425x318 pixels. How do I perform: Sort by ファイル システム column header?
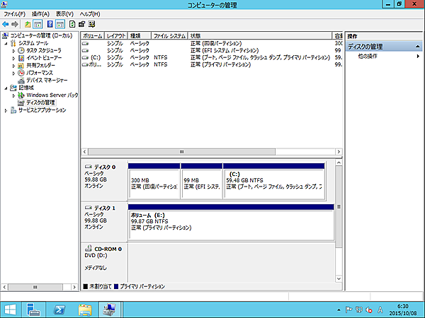[x=170, y=36]
